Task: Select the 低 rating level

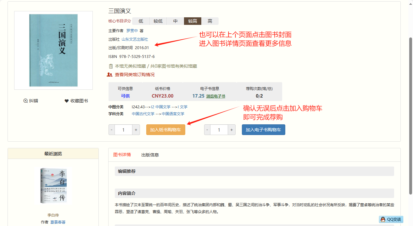Action: 141,21
